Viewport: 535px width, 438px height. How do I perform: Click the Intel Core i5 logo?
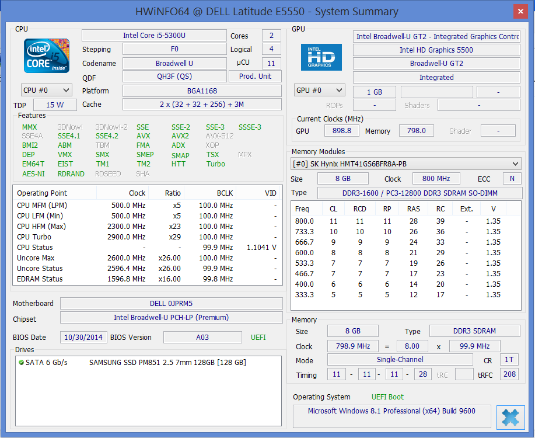[47, 55]
